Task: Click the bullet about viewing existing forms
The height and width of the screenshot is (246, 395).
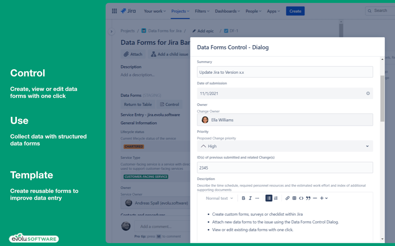Action: point(253,230)
